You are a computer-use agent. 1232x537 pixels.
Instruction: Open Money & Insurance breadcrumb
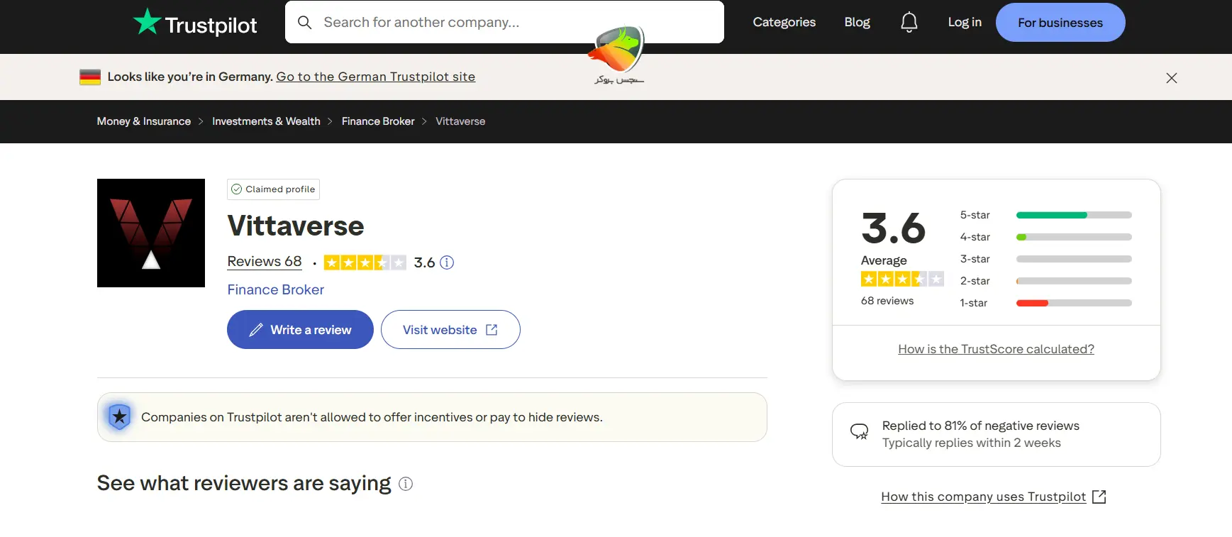pyautogui.click(x=144, y=121)
